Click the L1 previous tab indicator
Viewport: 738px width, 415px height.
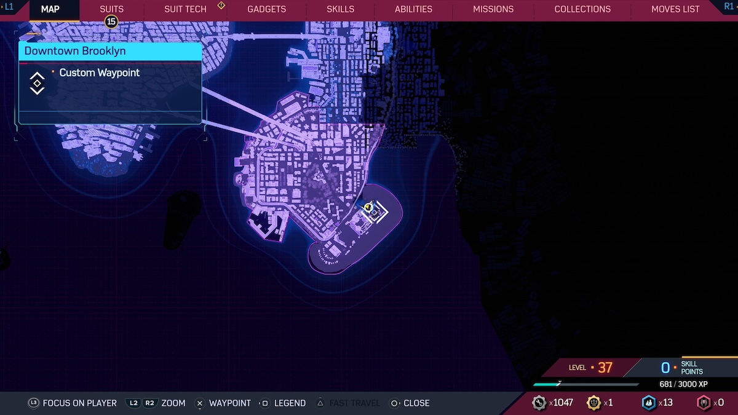coord(9,7)
